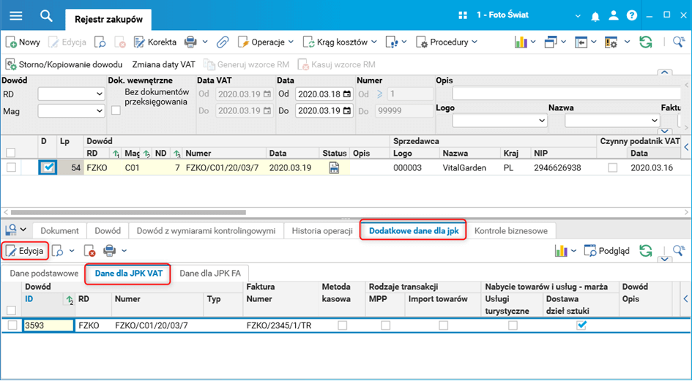Toggle Usługi turystyczne checkbox in lower row
The height and width of the screenshot is (381, 692).
tap(513, 325)
